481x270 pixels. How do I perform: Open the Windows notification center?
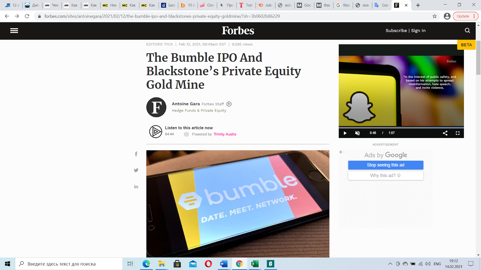(471, 264)
